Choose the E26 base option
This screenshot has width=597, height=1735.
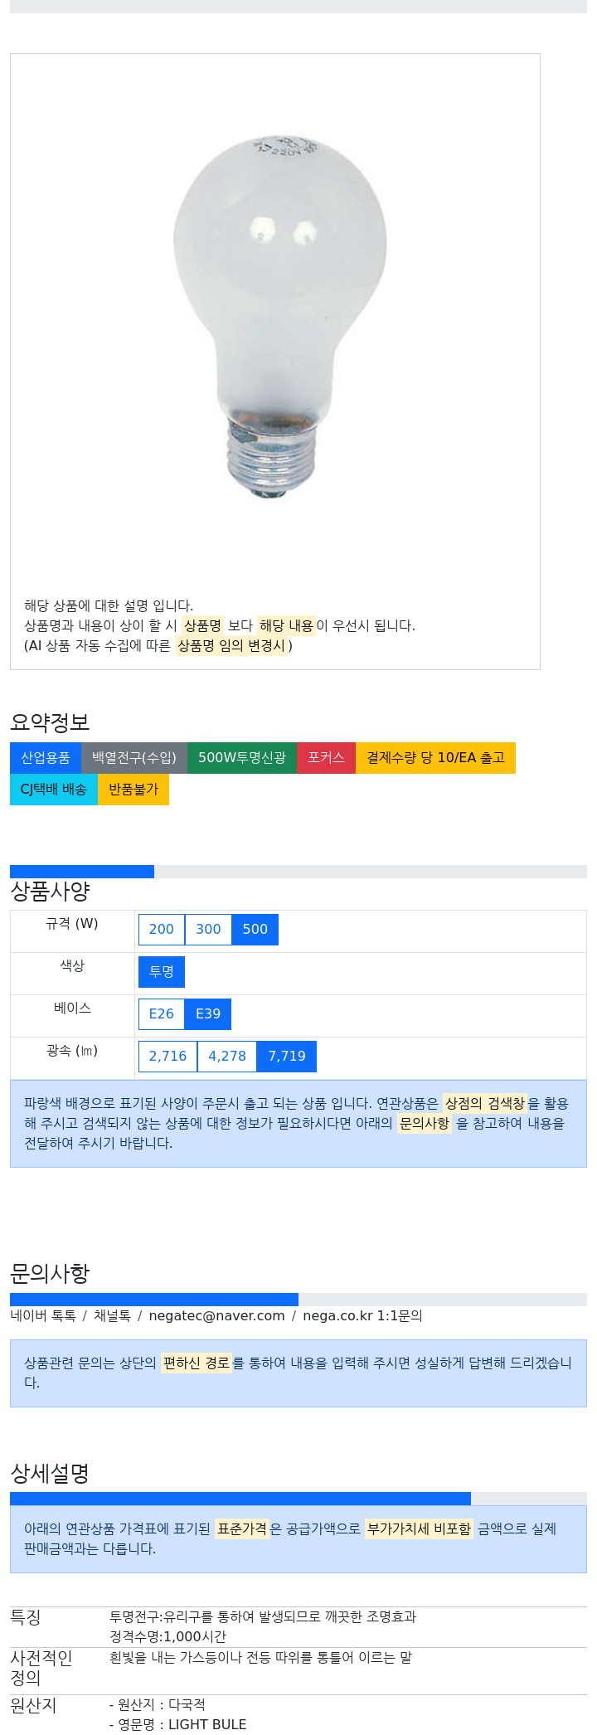tap(162, 1014)
